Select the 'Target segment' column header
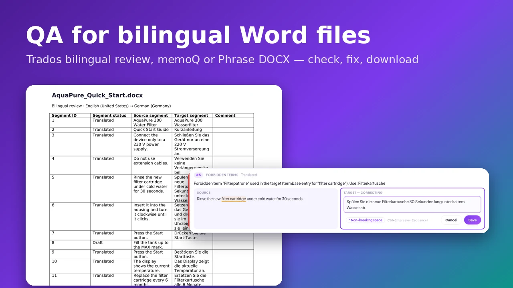The image size is (513, 288). point(192,115)
